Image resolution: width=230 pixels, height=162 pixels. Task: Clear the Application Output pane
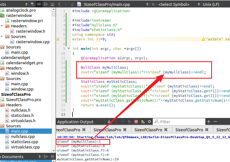pos(109,122)
